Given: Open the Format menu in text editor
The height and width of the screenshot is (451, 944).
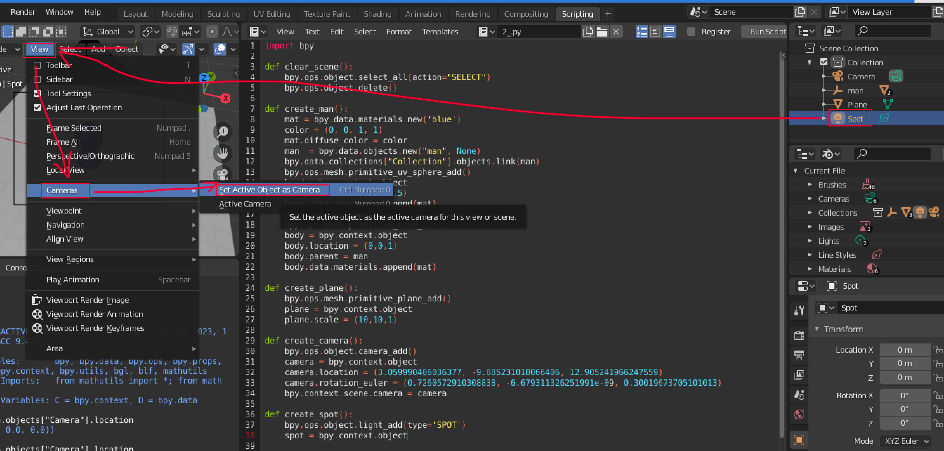Looking at the screenshot, I should tap(399, 32).
